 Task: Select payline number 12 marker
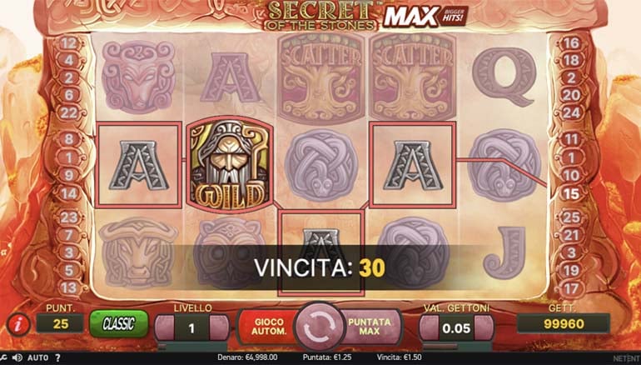pyautogui.click(x=68, y=43)
